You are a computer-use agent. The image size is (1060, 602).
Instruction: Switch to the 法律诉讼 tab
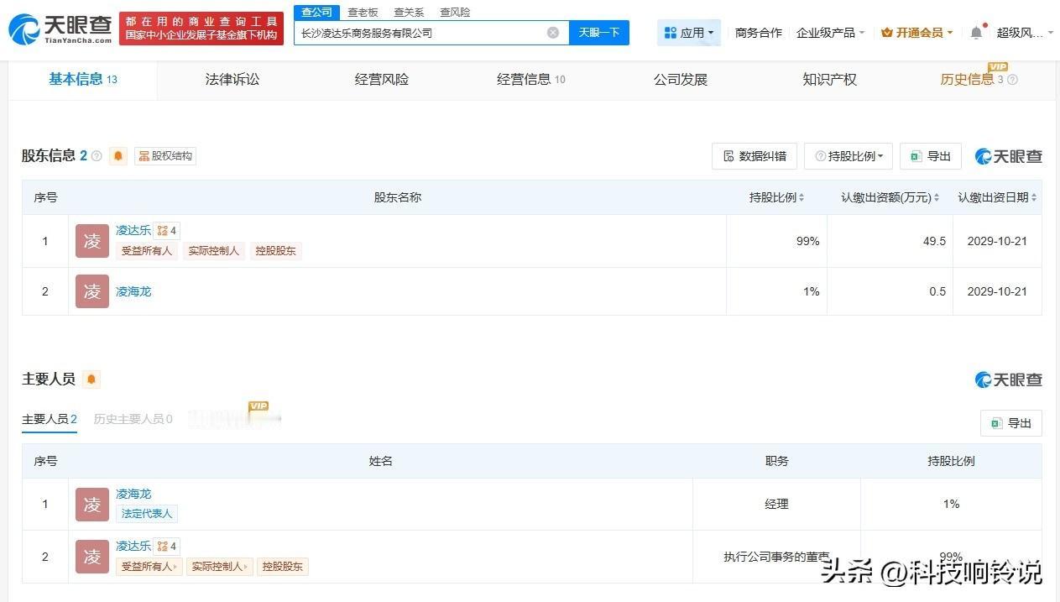(232, 80)
